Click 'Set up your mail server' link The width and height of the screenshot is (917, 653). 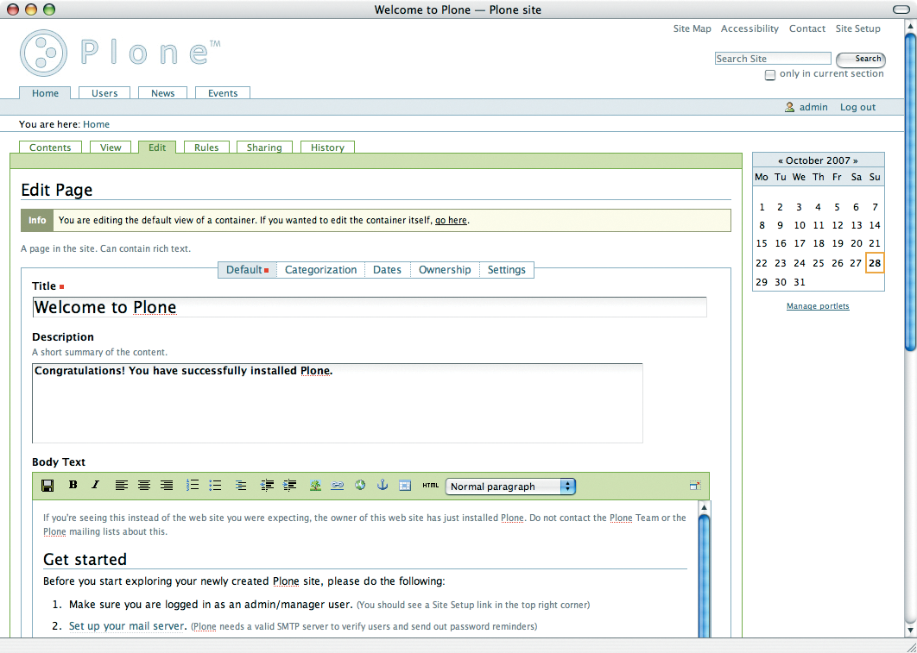[x=127, y=626]
